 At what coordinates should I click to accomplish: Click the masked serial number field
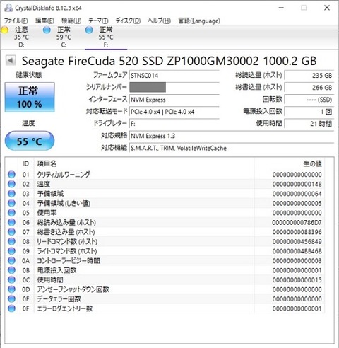pos(174,87)
